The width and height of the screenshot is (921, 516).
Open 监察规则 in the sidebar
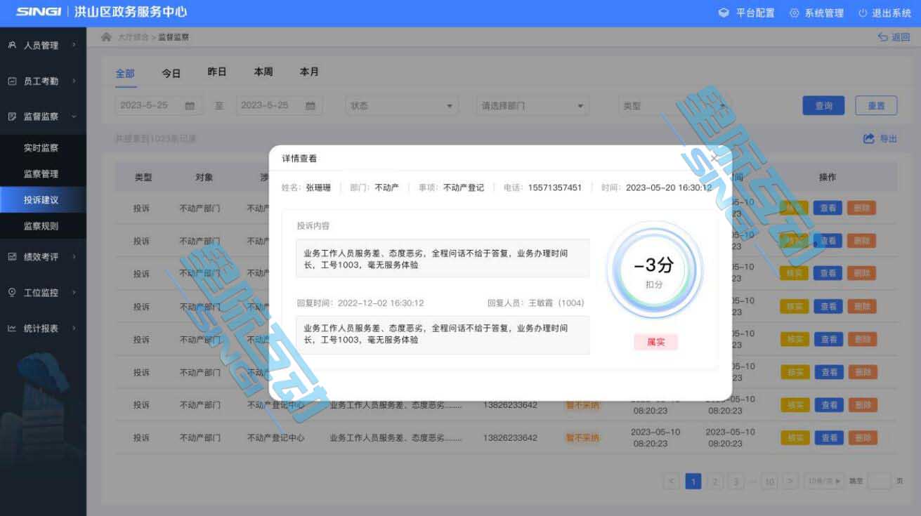[x=43, y=226]
